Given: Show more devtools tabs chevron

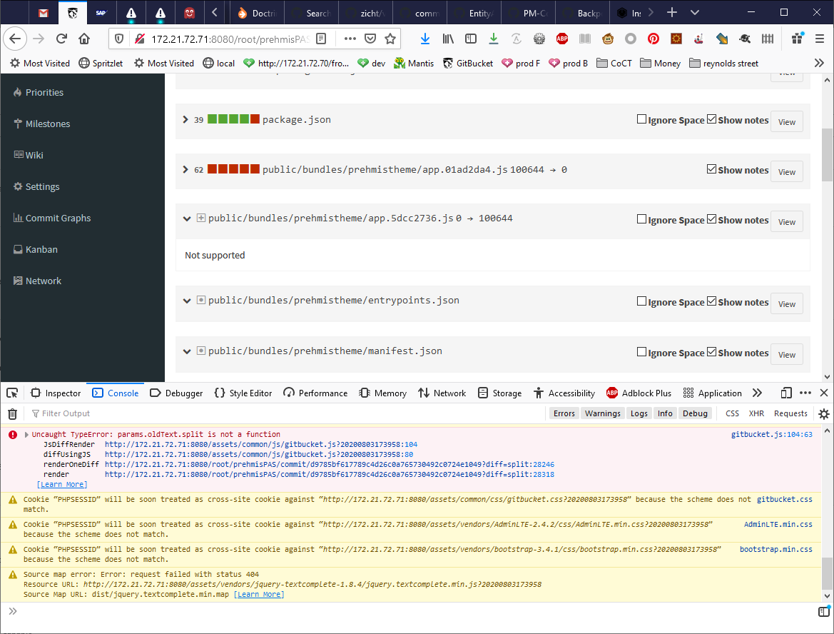Looking at the screenshot, I should 758,393.
